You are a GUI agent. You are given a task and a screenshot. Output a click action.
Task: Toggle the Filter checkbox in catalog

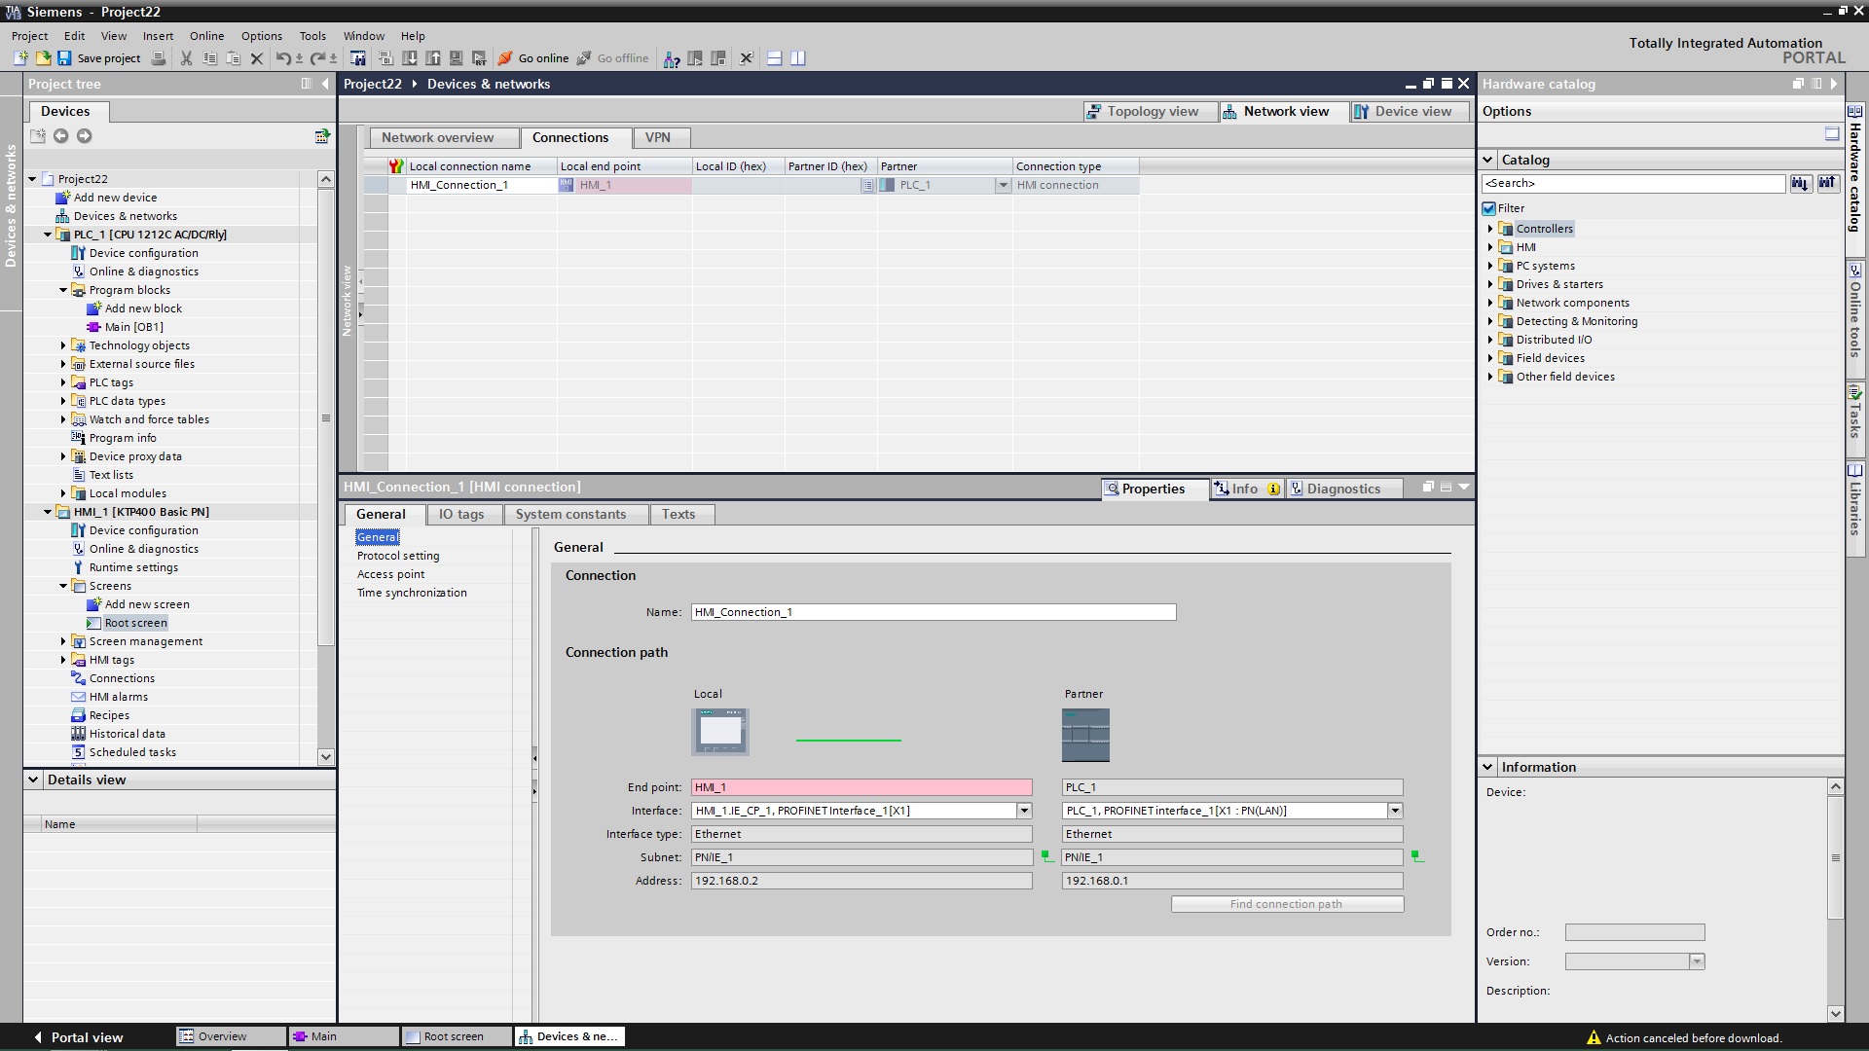click(x=1489, y=208)
